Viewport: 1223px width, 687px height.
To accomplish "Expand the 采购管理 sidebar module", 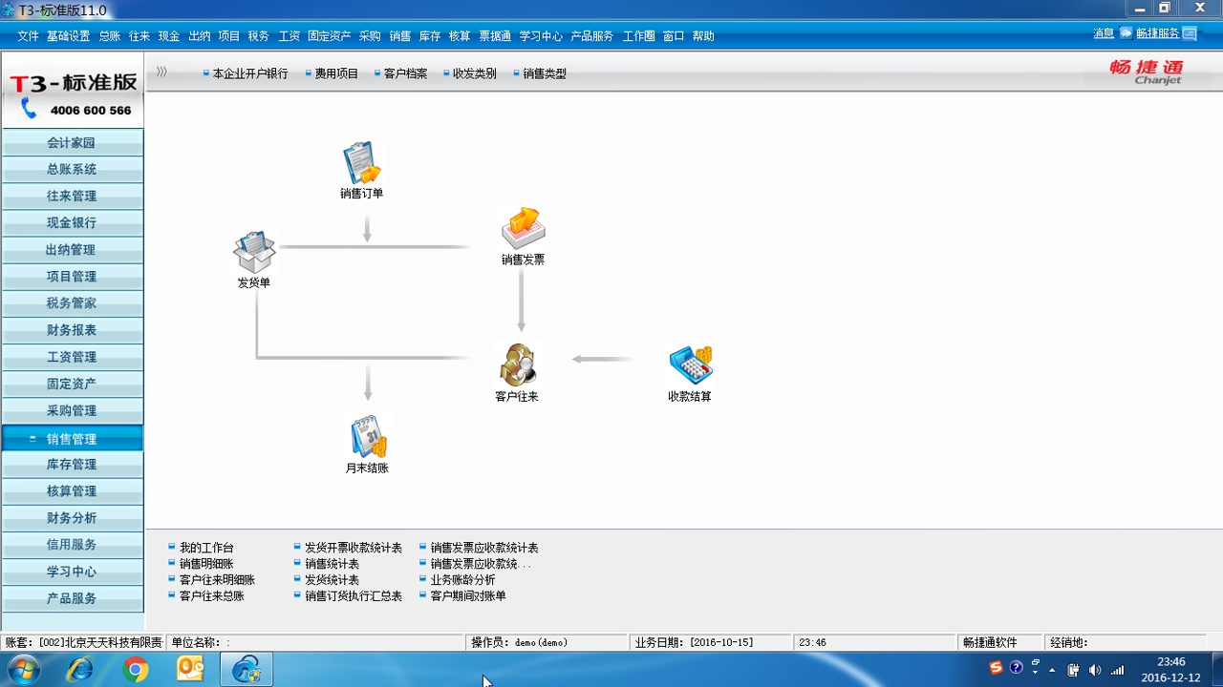I will (73, 410).
